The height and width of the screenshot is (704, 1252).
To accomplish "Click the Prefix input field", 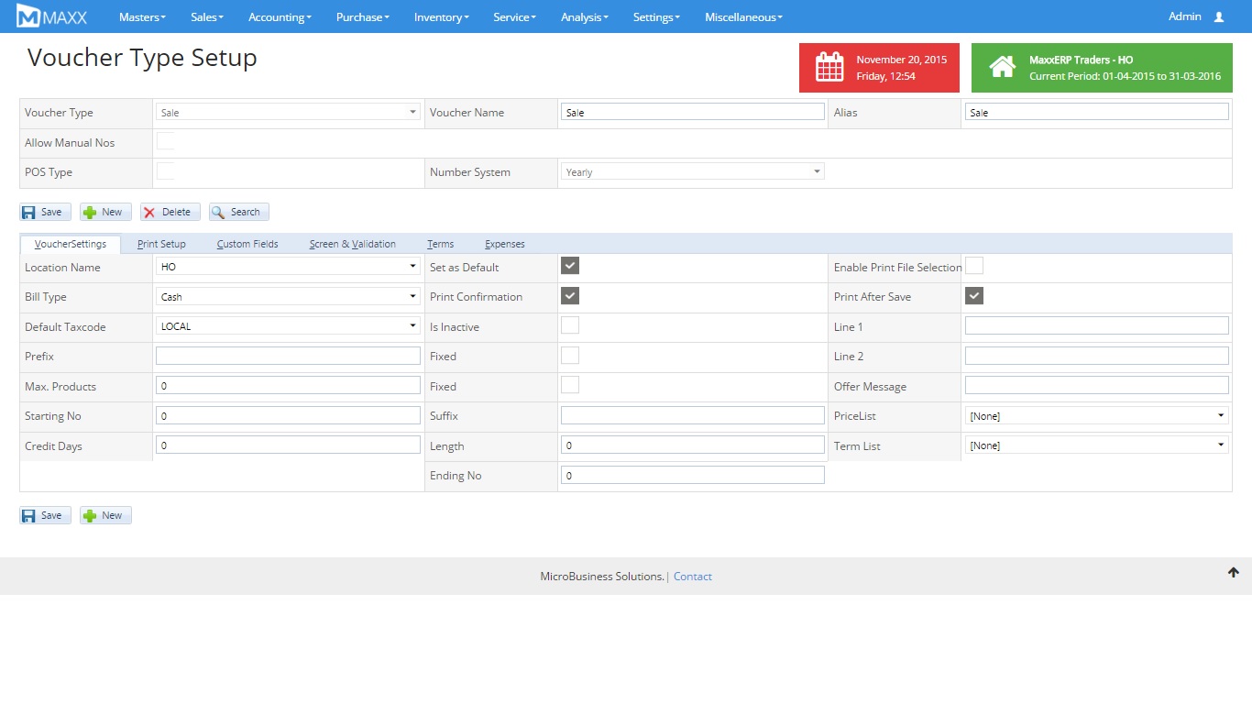I will 288,356.
